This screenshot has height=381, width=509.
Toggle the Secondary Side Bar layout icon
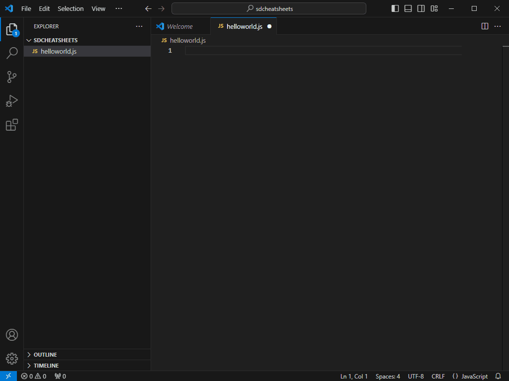point(421,9)
